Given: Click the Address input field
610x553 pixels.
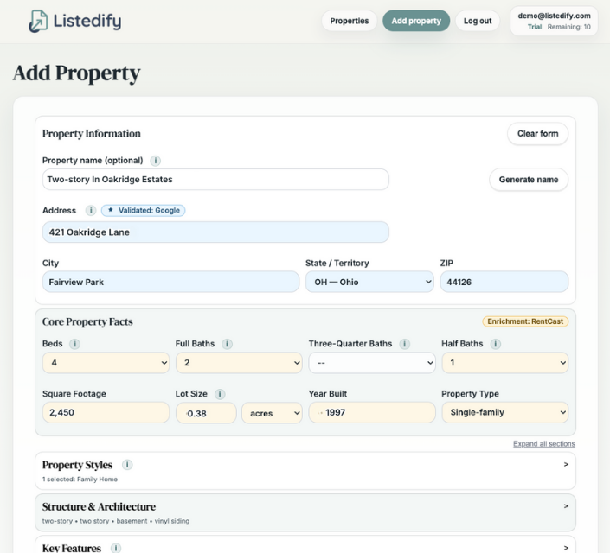Looking at the screenshot, I should [215, 232].
